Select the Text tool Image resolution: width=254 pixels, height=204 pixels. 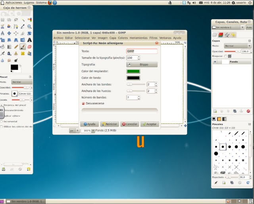(x=29, y=40)
